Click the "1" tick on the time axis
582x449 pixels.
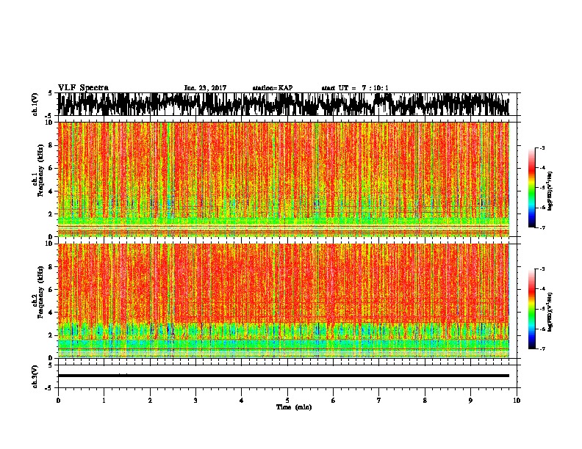click(104, 401)
